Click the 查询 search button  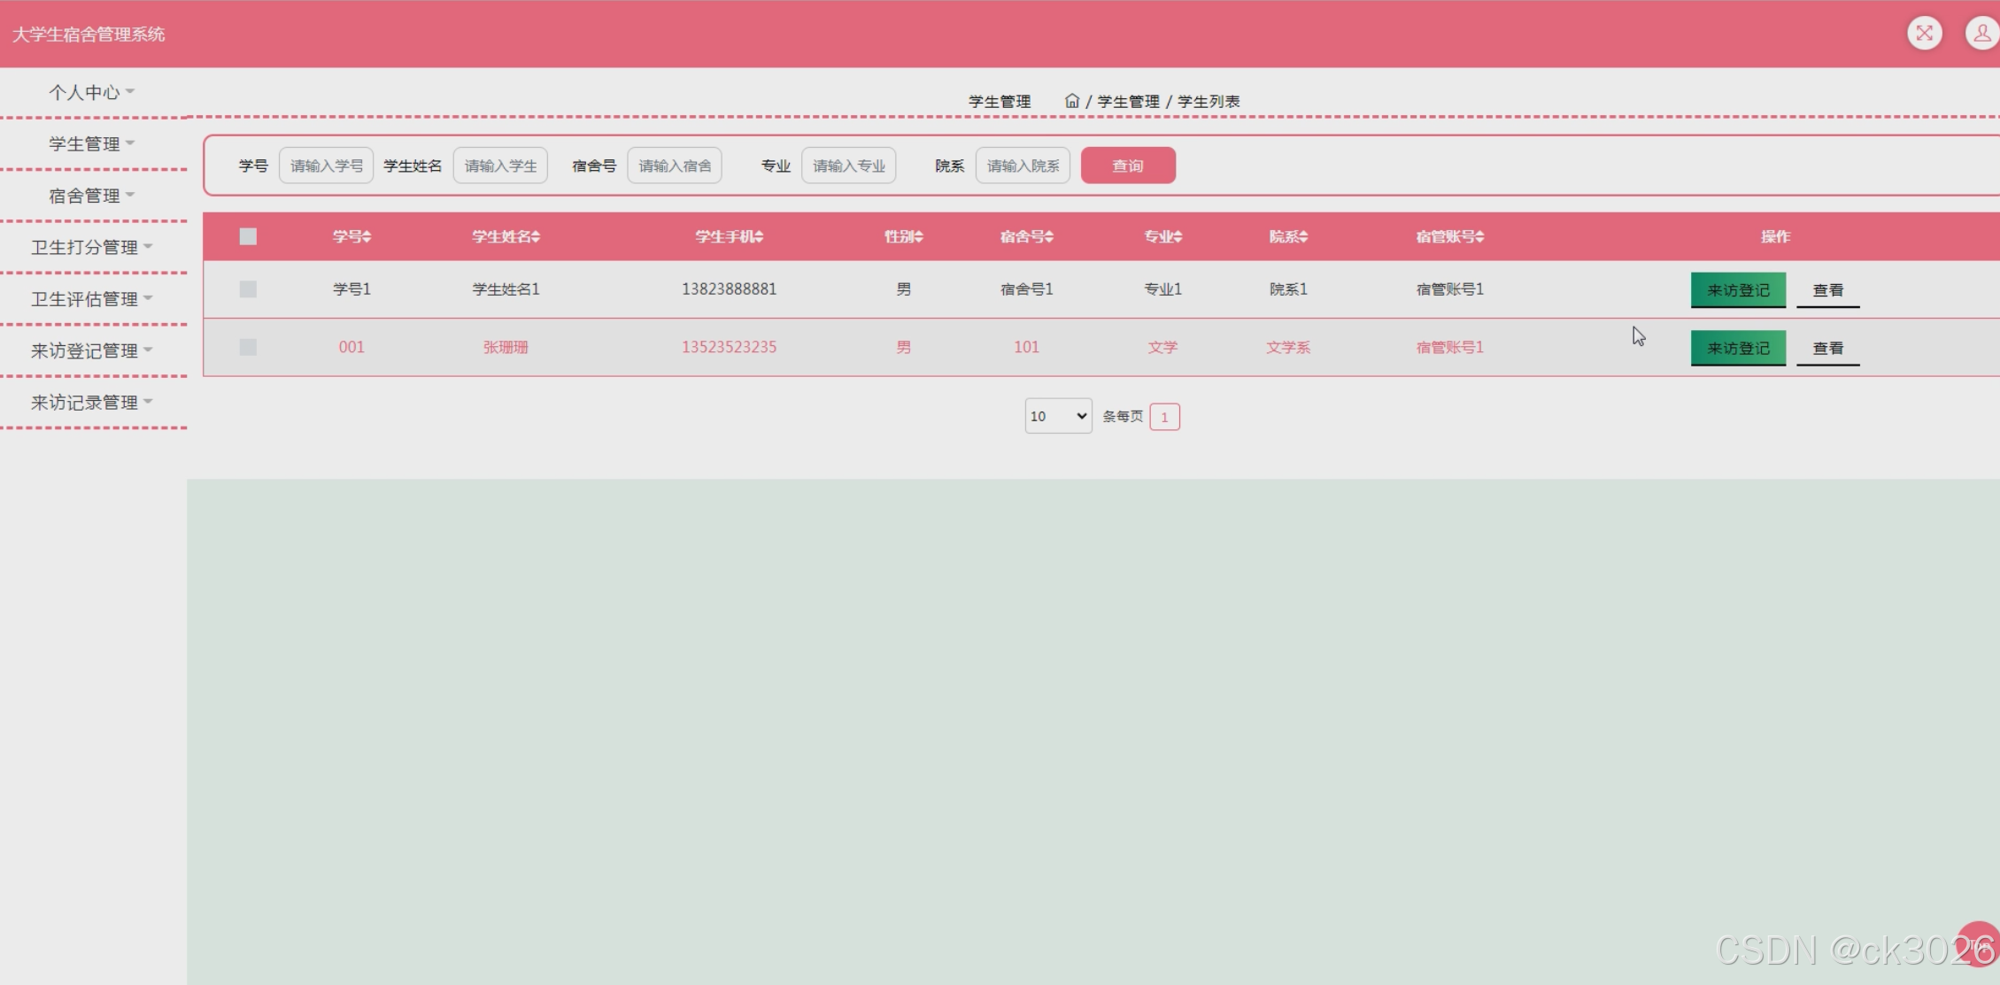1127,165
